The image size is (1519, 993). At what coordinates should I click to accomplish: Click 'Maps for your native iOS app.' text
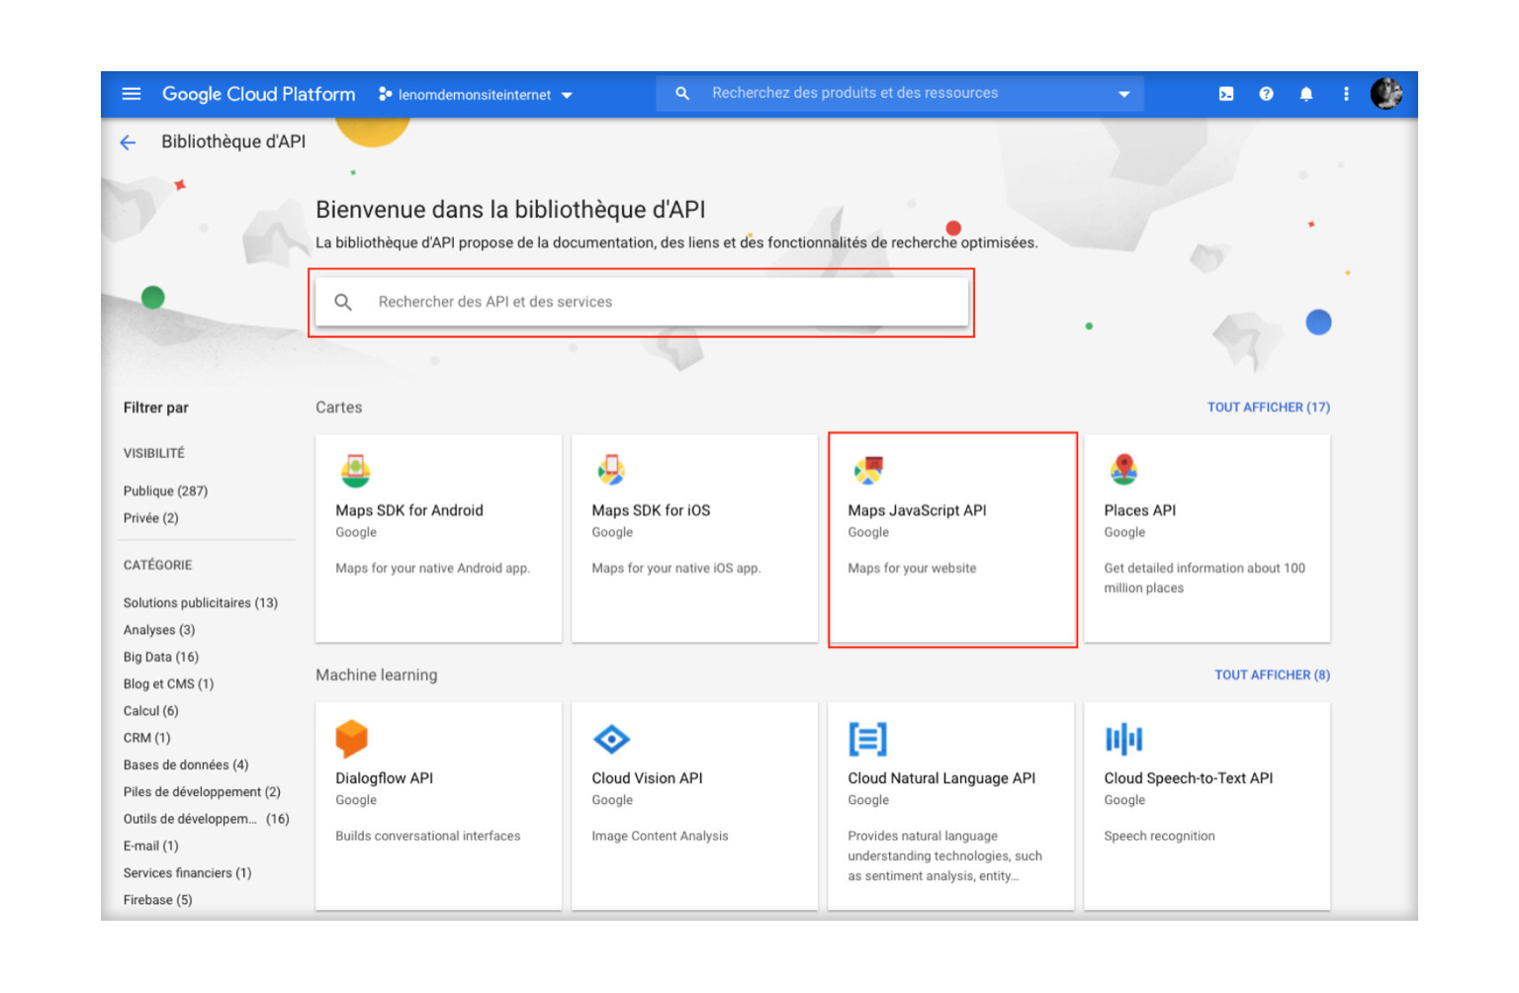click(675, 569)
